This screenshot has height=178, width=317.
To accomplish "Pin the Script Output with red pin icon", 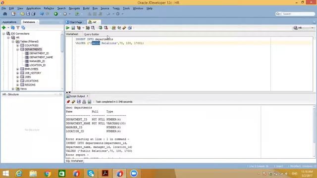I will (68, 102).
